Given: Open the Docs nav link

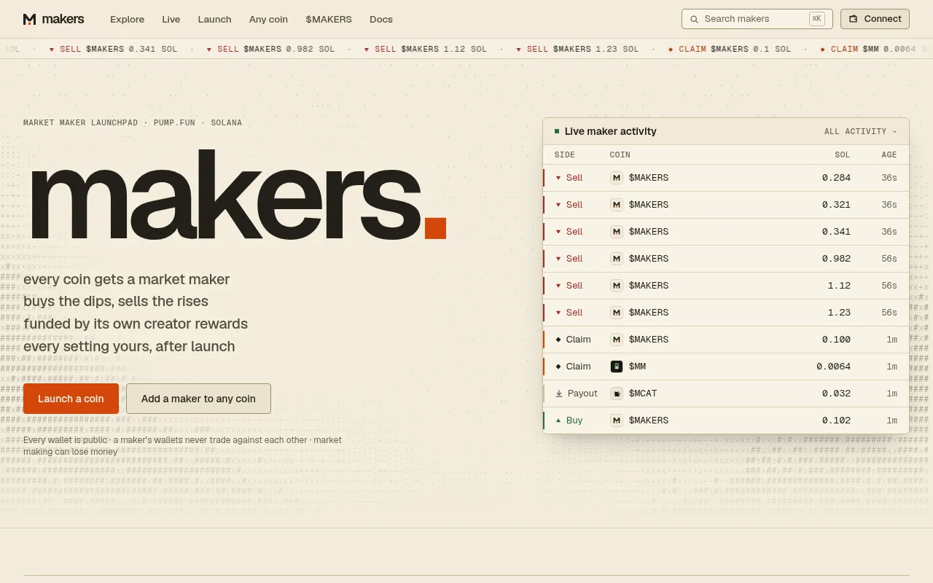Looking at the screenshot, I should tap(381, 19).
